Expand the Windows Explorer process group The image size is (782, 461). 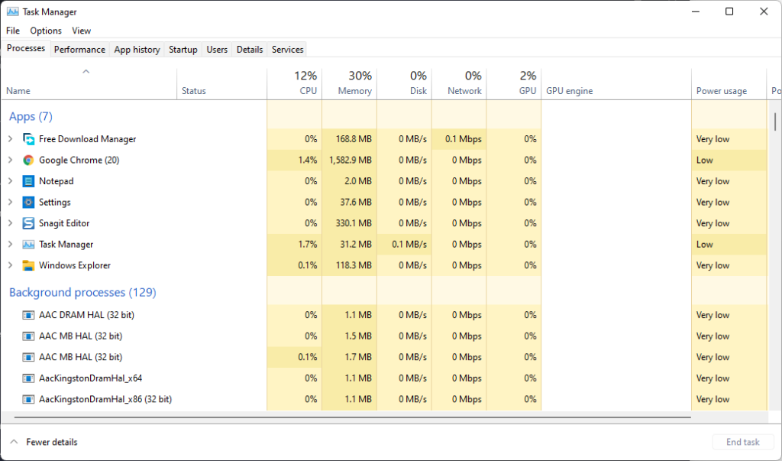[x=10, y=265]
